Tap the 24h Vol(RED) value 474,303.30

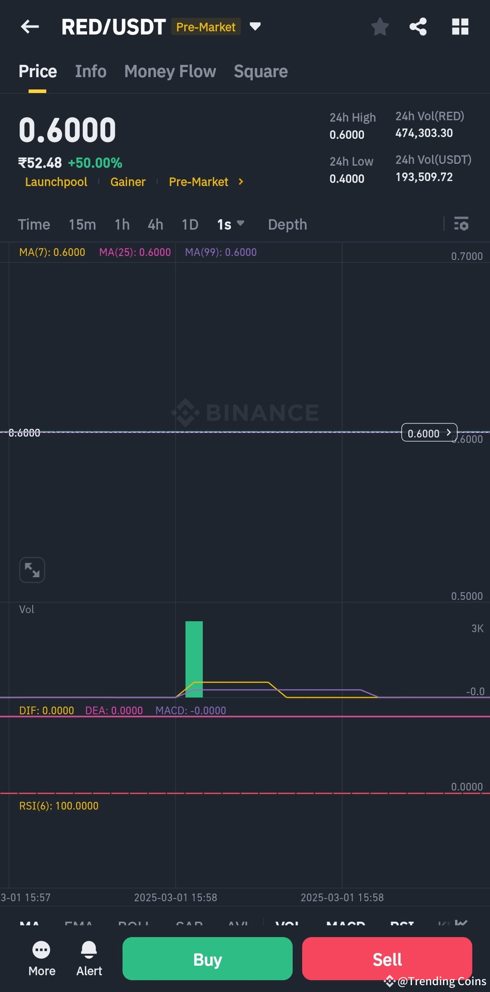coord(424,133)
